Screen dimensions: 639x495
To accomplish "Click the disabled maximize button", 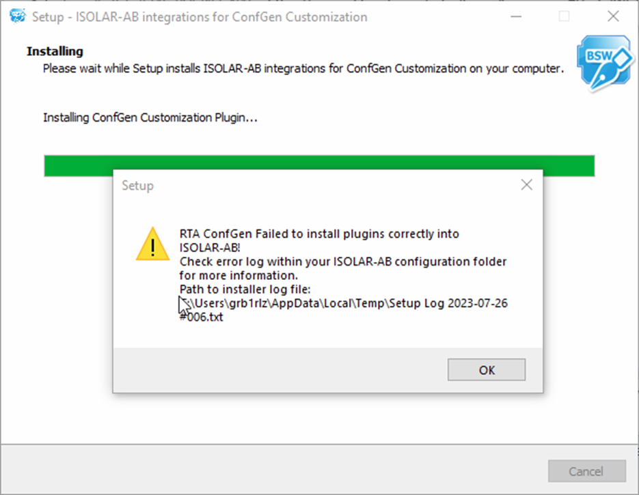I will pyautogui.click(x=564, y=16).
